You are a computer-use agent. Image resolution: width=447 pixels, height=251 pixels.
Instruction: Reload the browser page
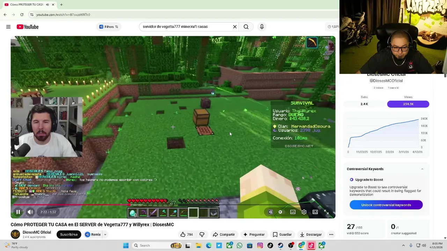(x=22, y=15)
